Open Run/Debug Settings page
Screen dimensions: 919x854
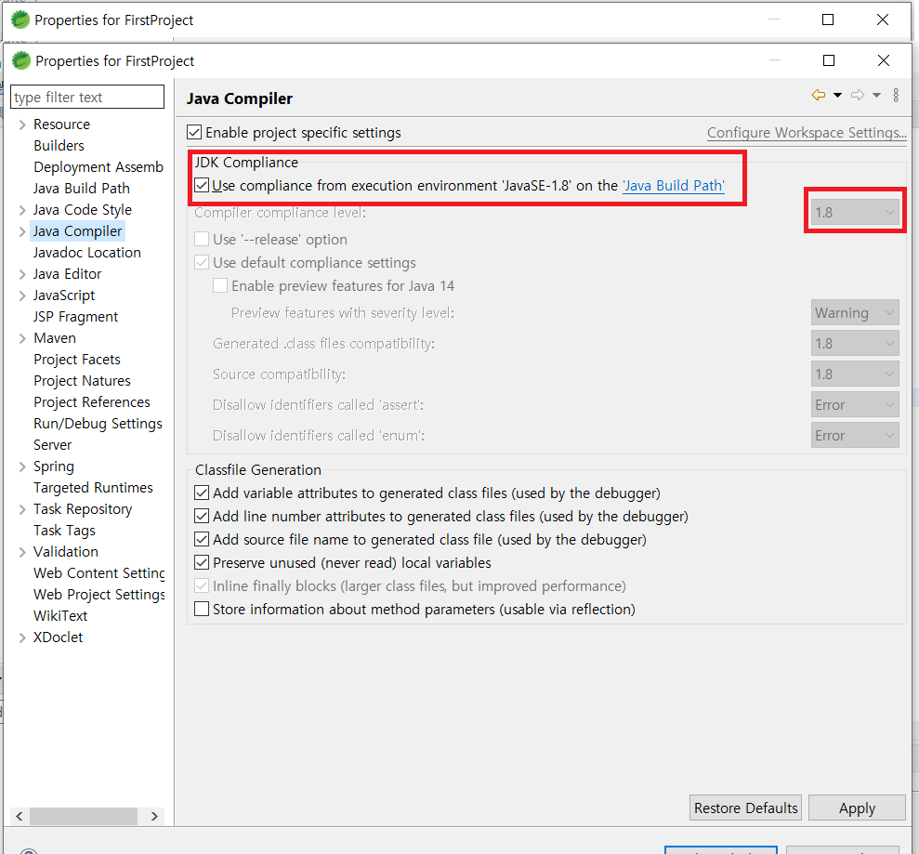[98, 424]
